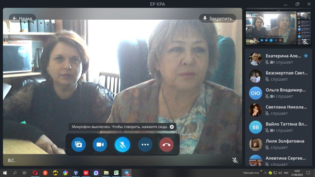This screenshot has width=315, height=177.
Task: Pin the video with Закрепить button
Action: pyautogui.click(x=218, y=18)
